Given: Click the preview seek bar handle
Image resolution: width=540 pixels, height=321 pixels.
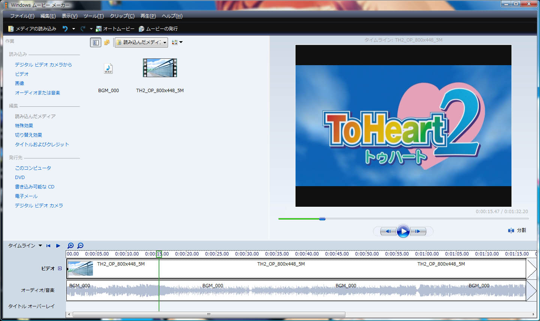Looking at the screenshot, I should pos(322,219).
